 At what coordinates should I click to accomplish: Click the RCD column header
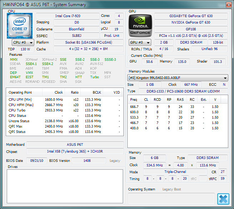coord(157,100)
